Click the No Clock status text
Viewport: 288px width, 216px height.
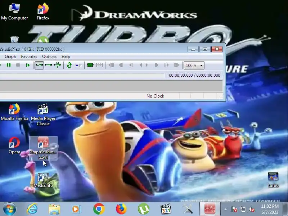(155, 96)
